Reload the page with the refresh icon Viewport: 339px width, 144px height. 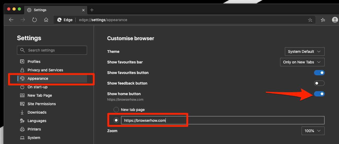pyautogui.click(x=34, y=20)
